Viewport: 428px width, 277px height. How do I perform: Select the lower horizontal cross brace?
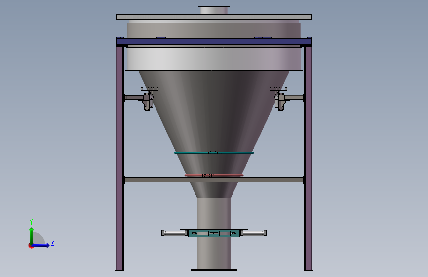coord(214,180)
